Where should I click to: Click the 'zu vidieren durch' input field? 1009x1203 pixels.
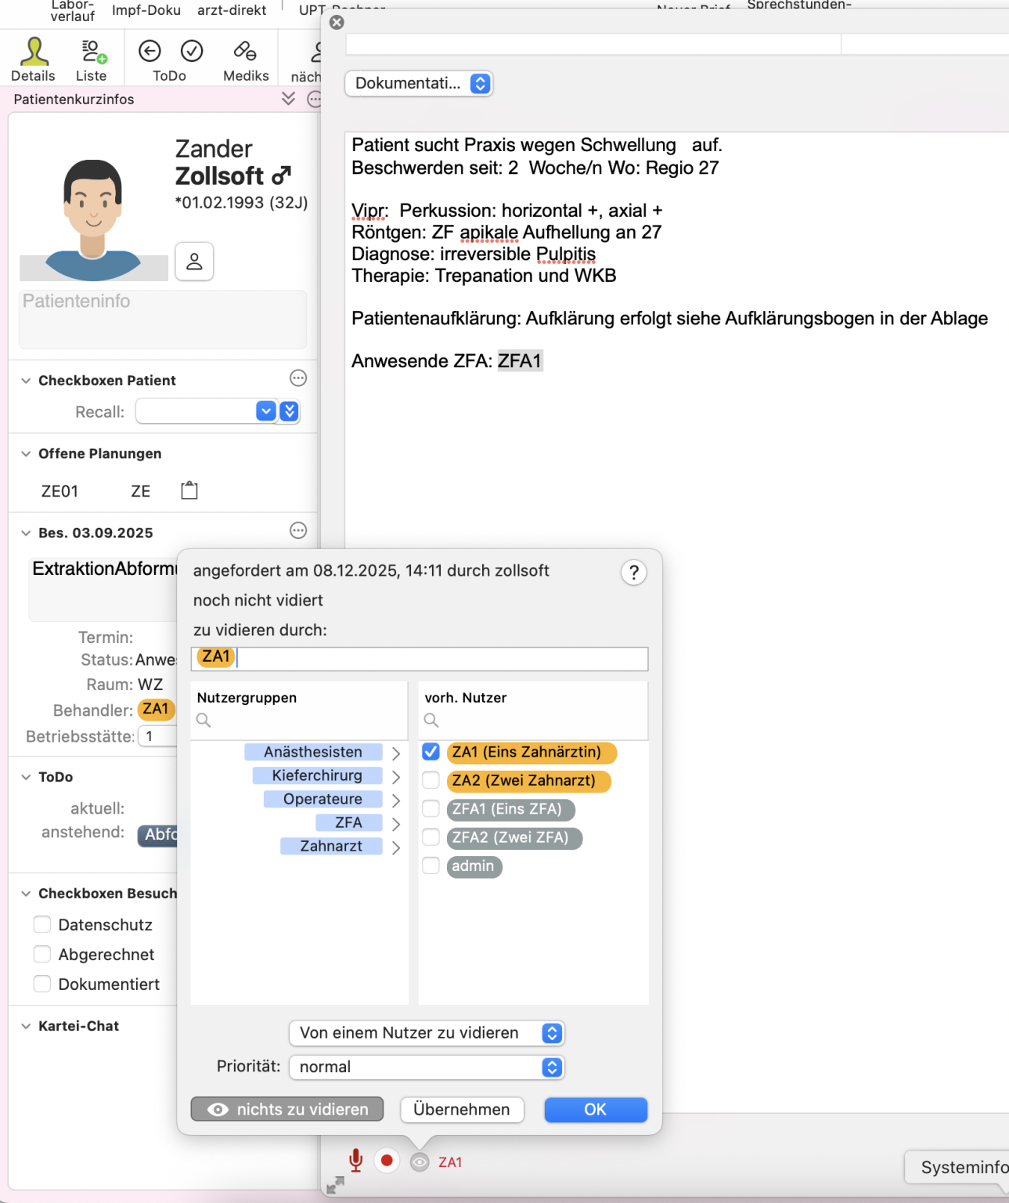click(x=438, y=659)
